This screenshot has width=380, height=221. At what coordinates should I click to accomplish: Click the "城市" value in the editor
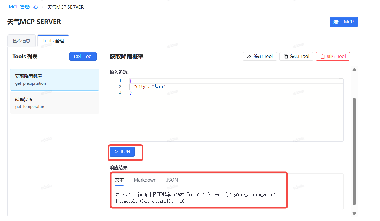[159, 86]
